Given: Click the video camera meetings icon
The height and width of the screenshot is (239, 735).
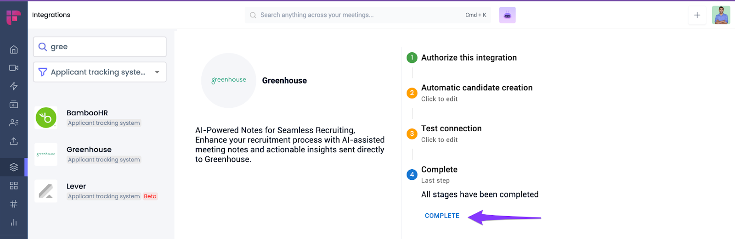Looking at the screenshot, I should click(14, 68).
